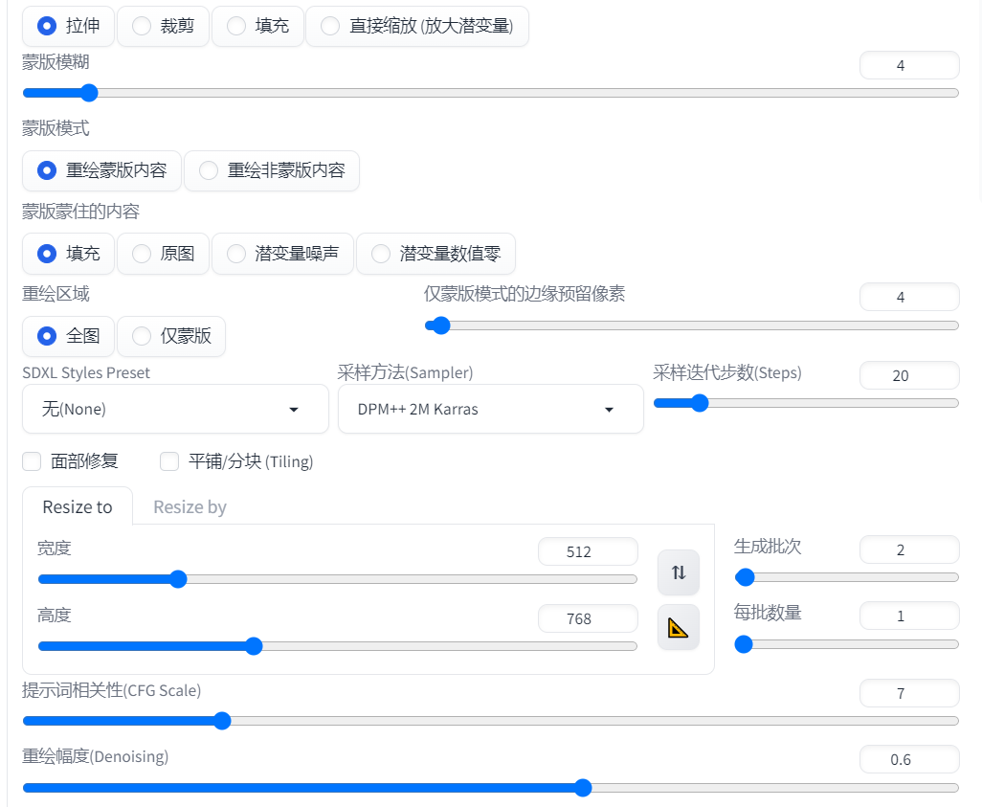Adjust the 仅蒙版模式的边缘预留像素 slider
The width and height of the screenshot is (982, 807).
692,325
